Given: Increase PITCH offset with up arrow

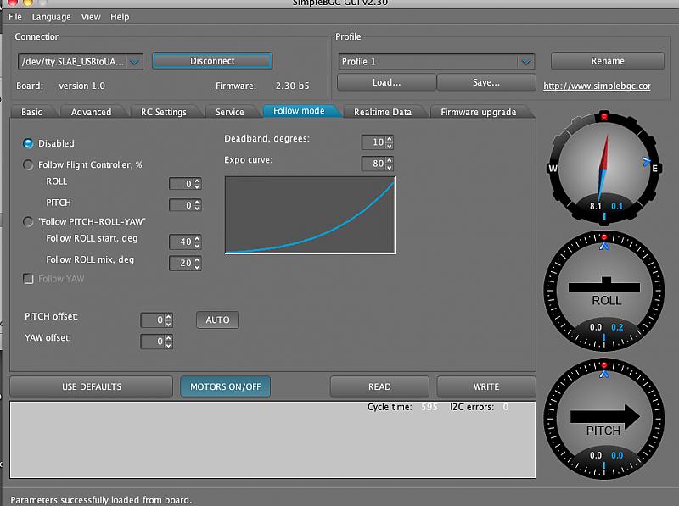Looking at the screenshot, I should pyautogui.click(x=168, y=317).
